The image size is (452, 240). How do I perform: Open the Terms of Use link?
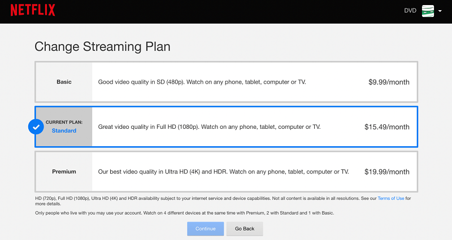pos(391,198)
